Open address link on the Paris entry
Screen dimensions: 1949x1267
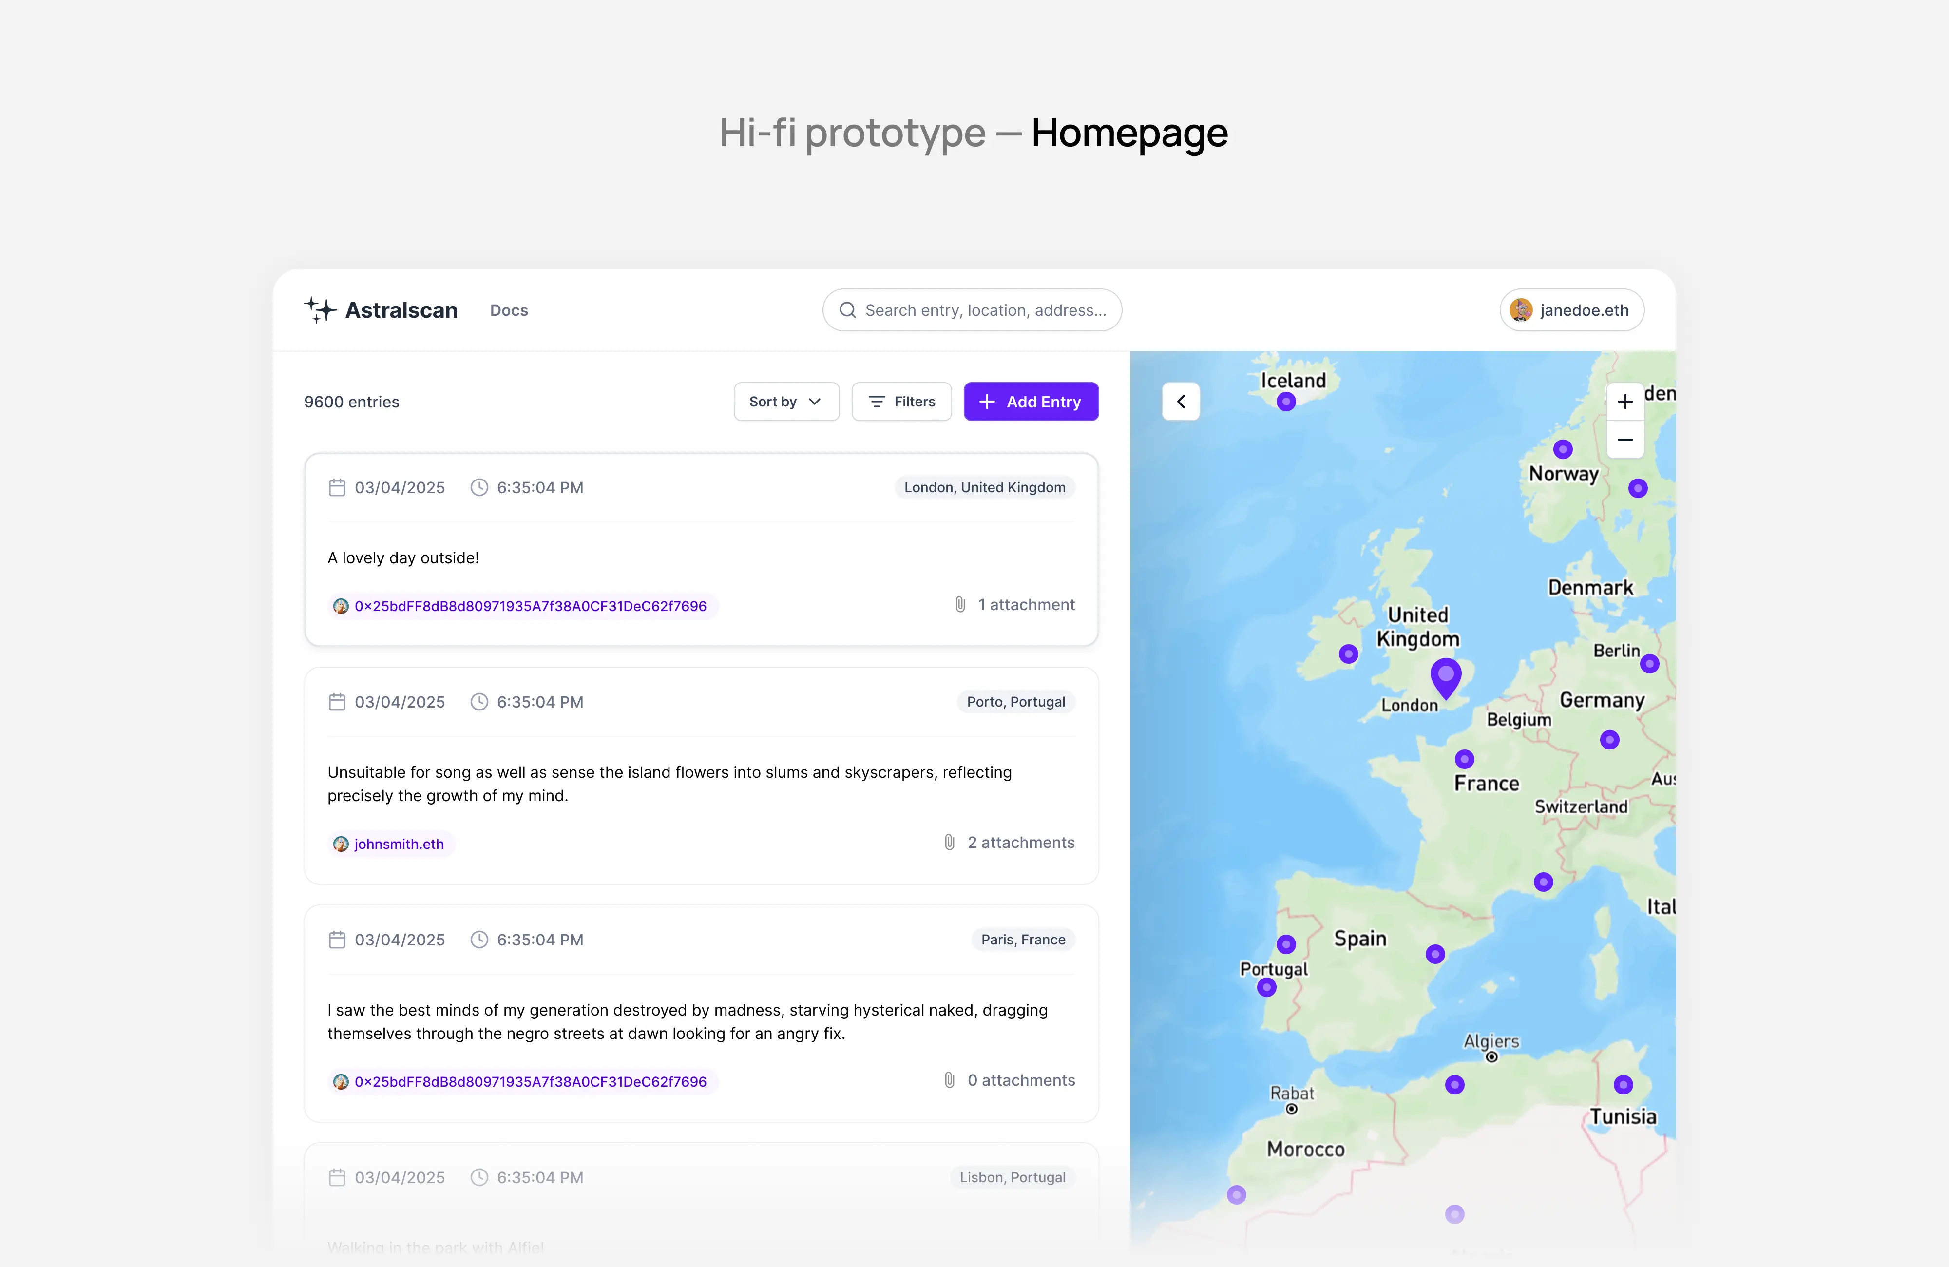[523, 1081]
